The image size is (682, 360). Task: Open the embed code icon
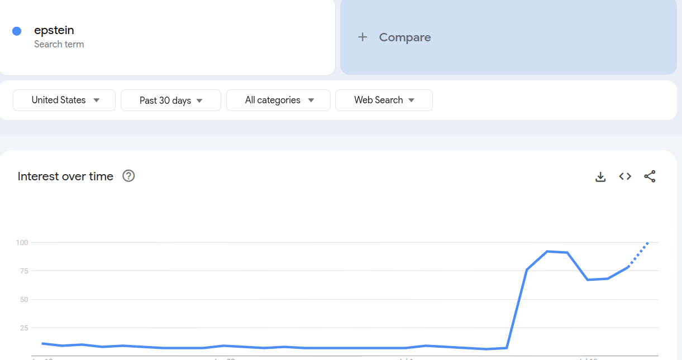[625, 176]
